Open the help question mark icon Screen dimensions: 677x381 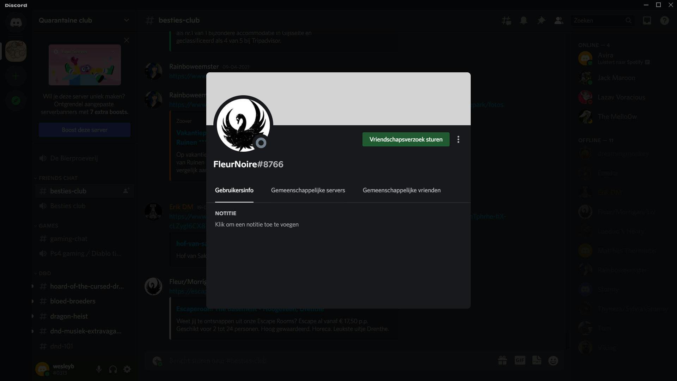[x=664, y=20]
